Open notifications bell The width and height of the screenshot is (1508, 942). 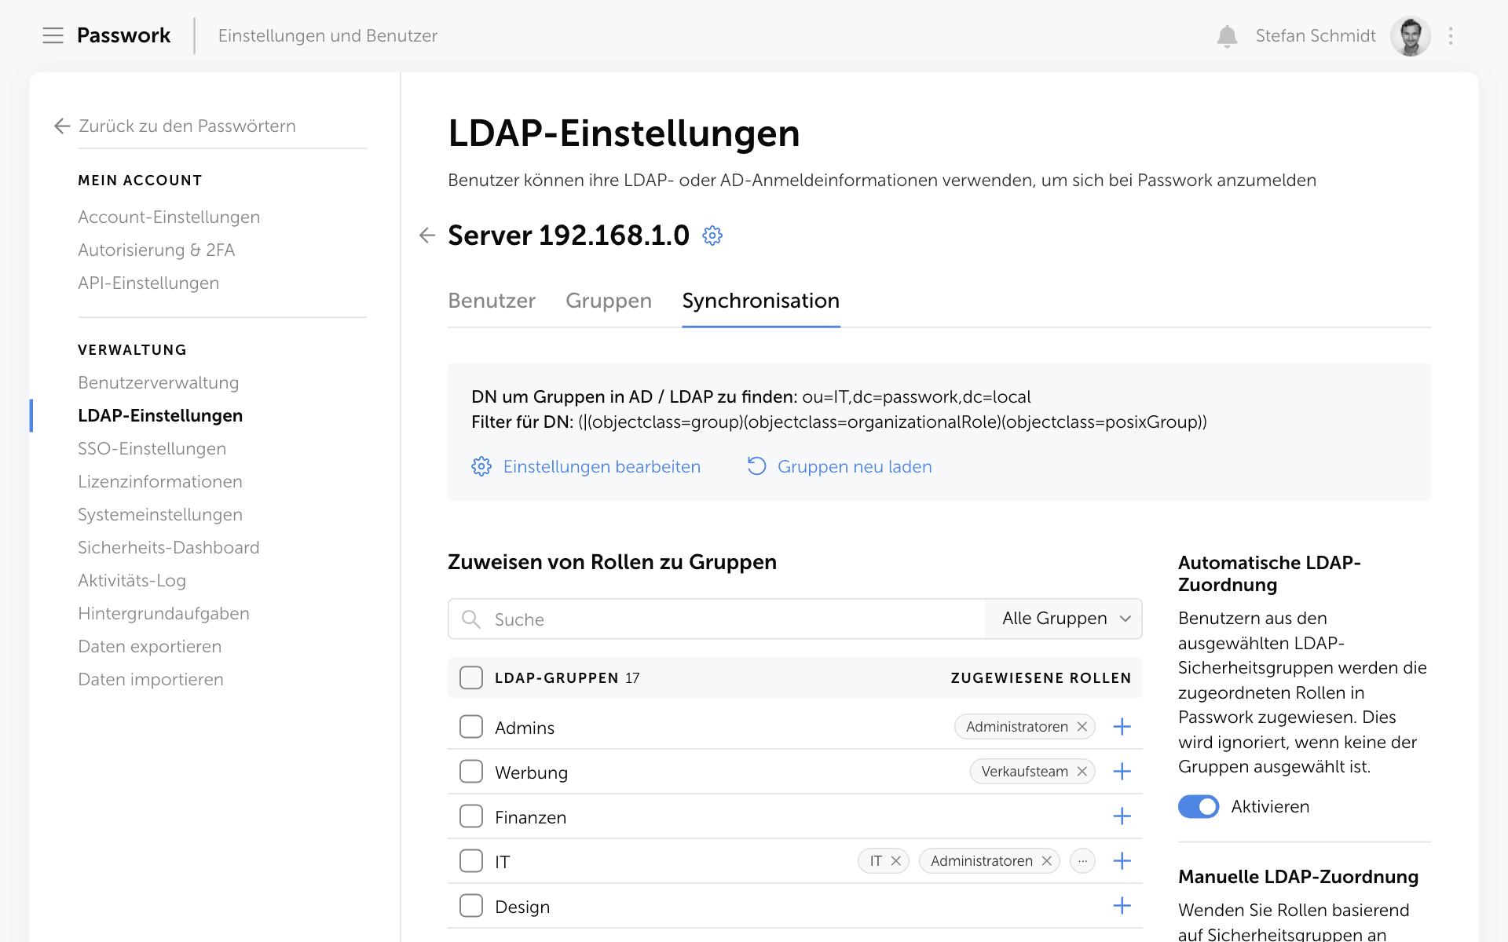coord(1227,36)
